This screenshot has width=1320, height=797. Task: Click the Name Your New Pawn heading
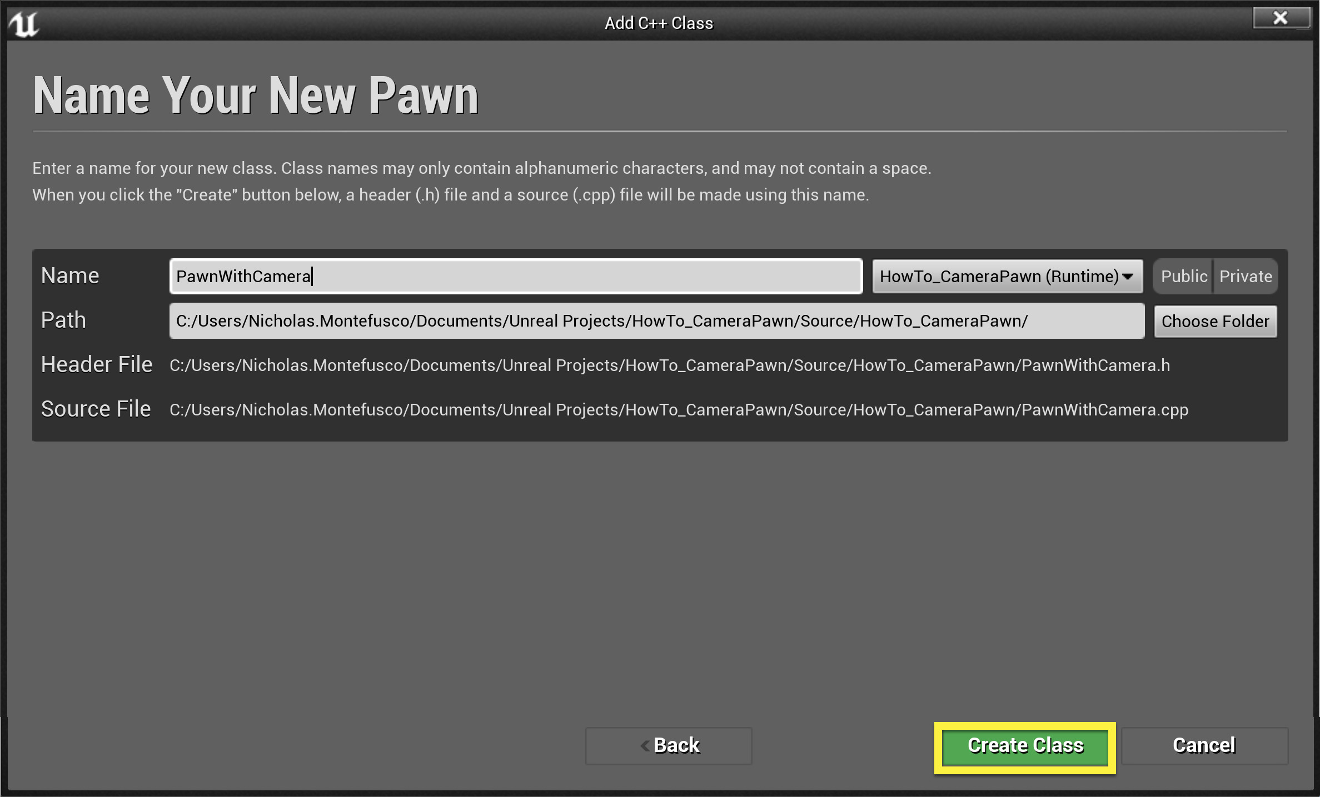256,96
